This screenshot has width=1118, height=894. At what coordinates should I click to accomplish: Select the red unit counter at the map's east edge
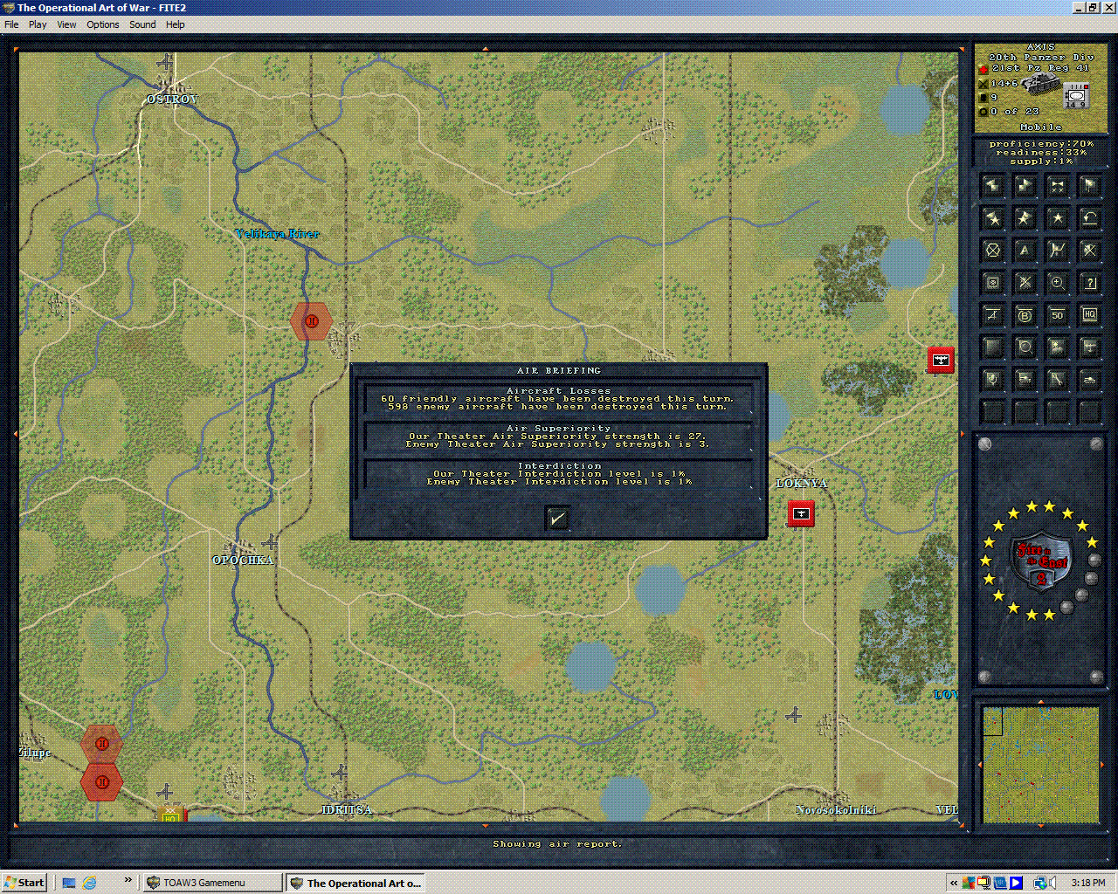coord(941,359)
